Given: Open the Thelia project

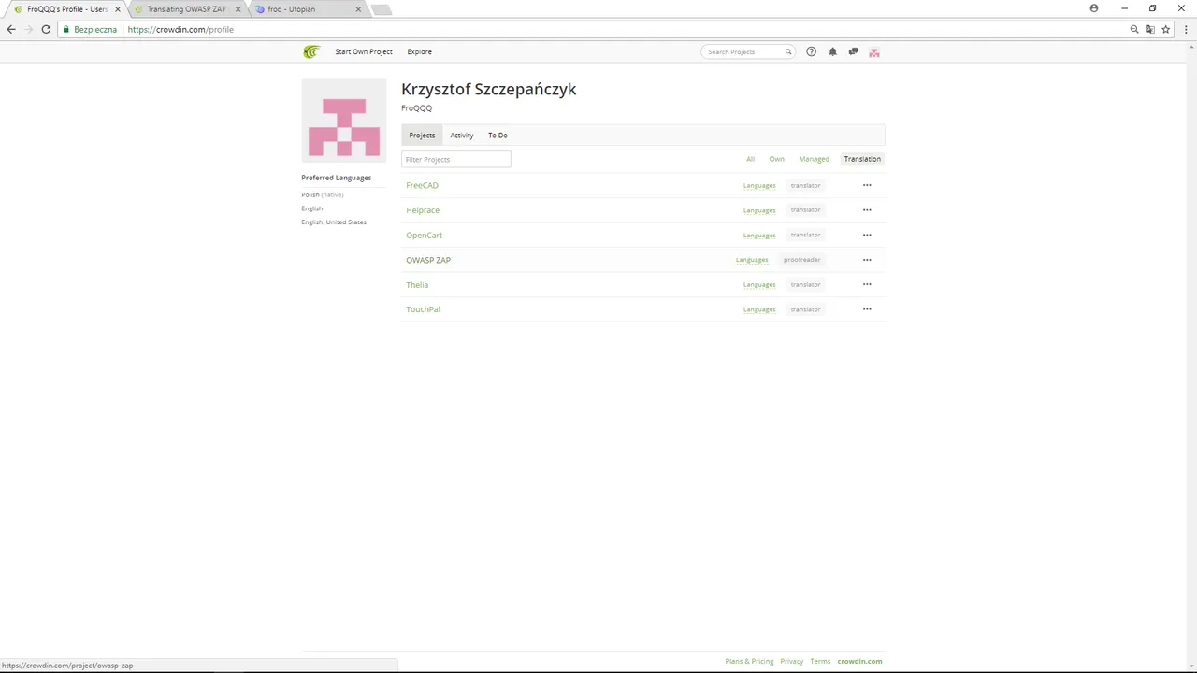Looking at the screenshot, I should click(x=417, y=284).
